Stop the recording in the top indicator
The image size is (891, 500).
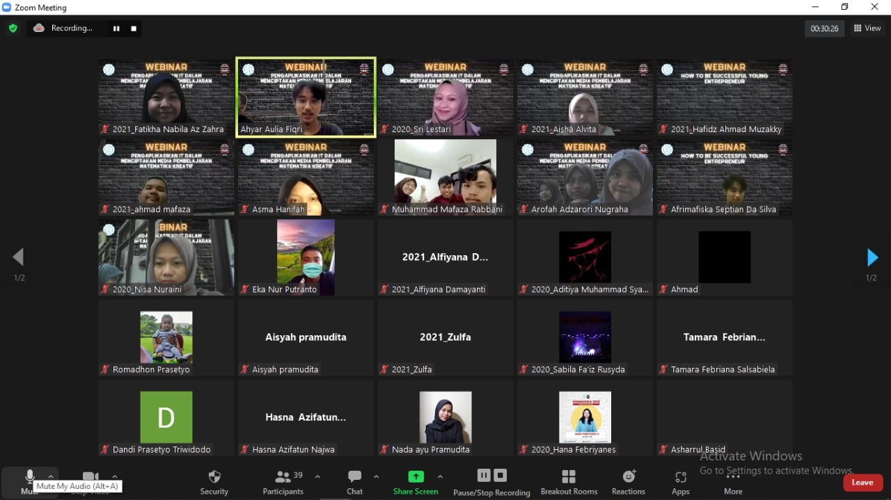[134, 29]
